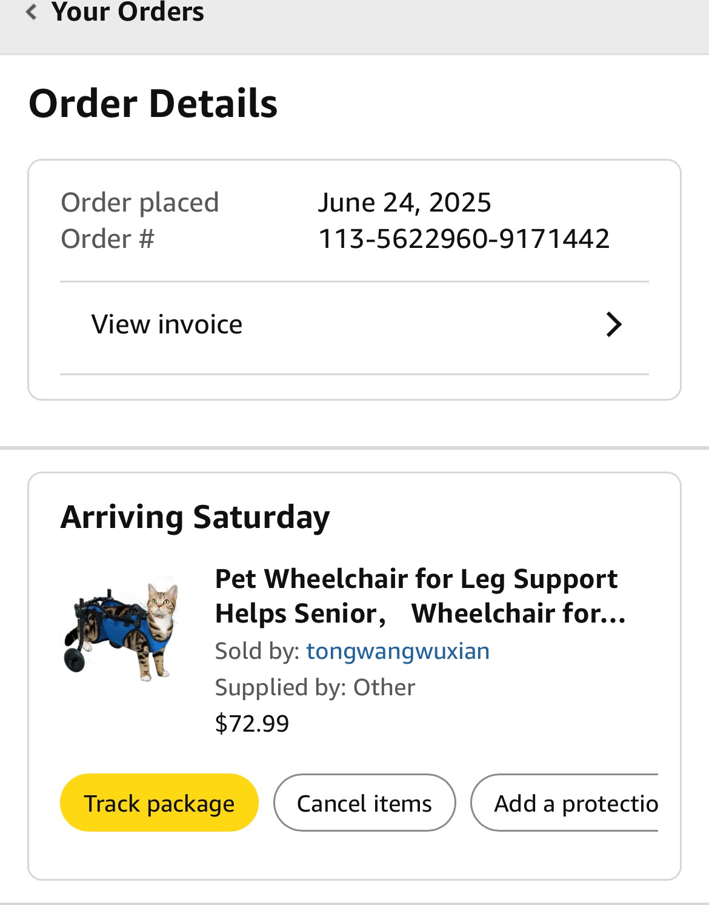This screenshot has height=905, width=709.
Task: Click the Order # label
Action: (108, 239)
